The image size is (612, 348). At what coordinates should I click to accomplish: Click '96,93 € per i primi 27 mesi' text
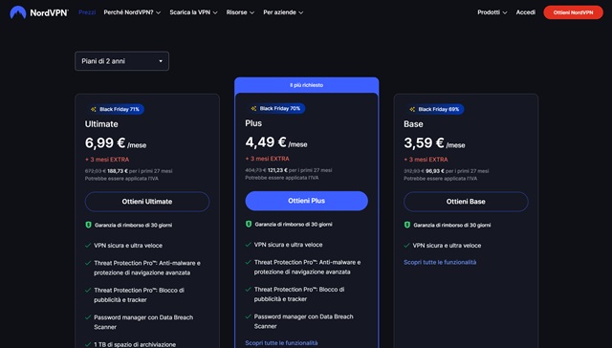tap(457, 171)
